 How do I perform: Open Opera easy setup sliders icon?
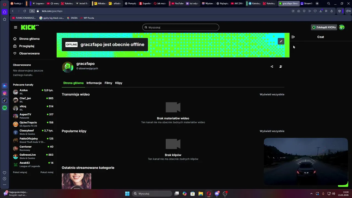[326, 11]
